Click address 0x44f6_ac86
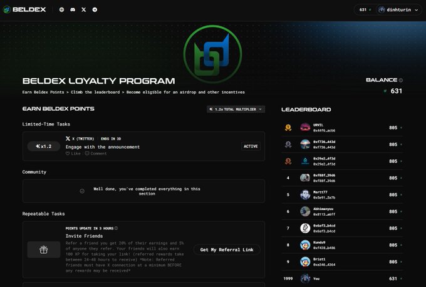Image resolution: width=426 pixels, height=287 pixels. 324,131
